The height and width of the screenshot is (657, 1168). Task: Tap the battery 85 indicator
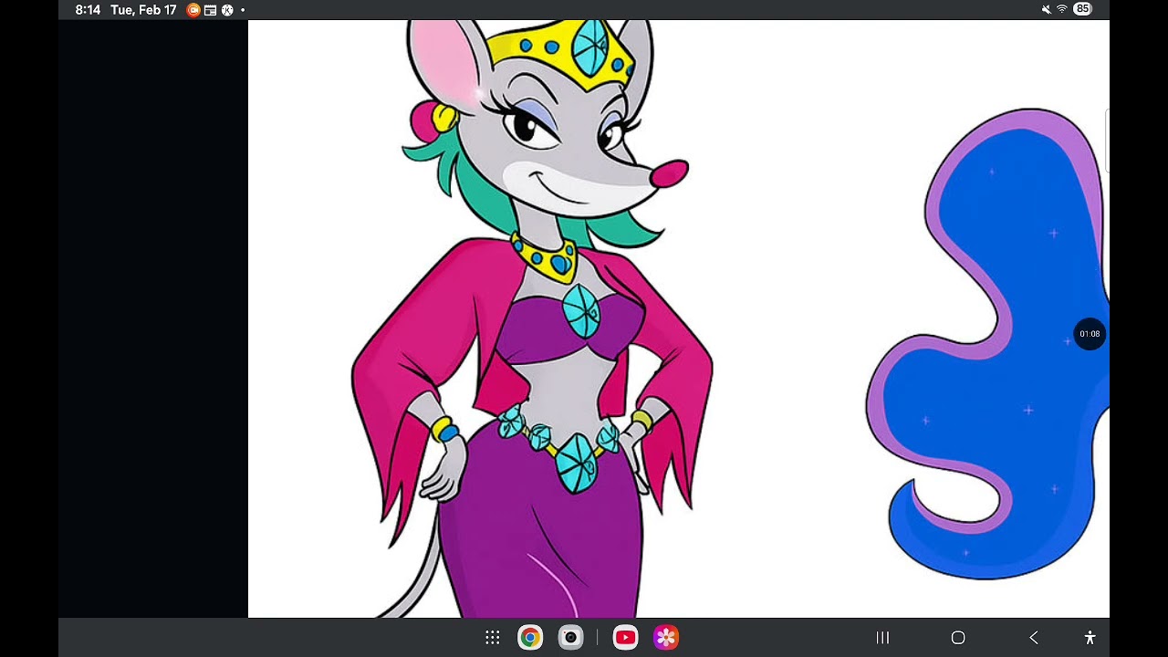click(x=1082, y=9)
